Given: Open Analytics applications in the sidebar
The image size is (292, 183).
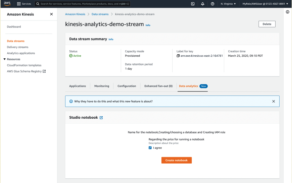Looking at the screenshot, I should coord(21,53).
